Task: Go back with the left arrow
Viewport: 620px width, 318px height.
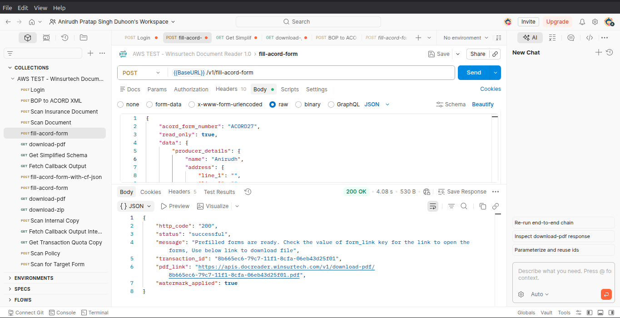Action: [x=8, y=22]
